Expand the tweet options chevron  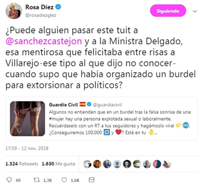(195, 11)
